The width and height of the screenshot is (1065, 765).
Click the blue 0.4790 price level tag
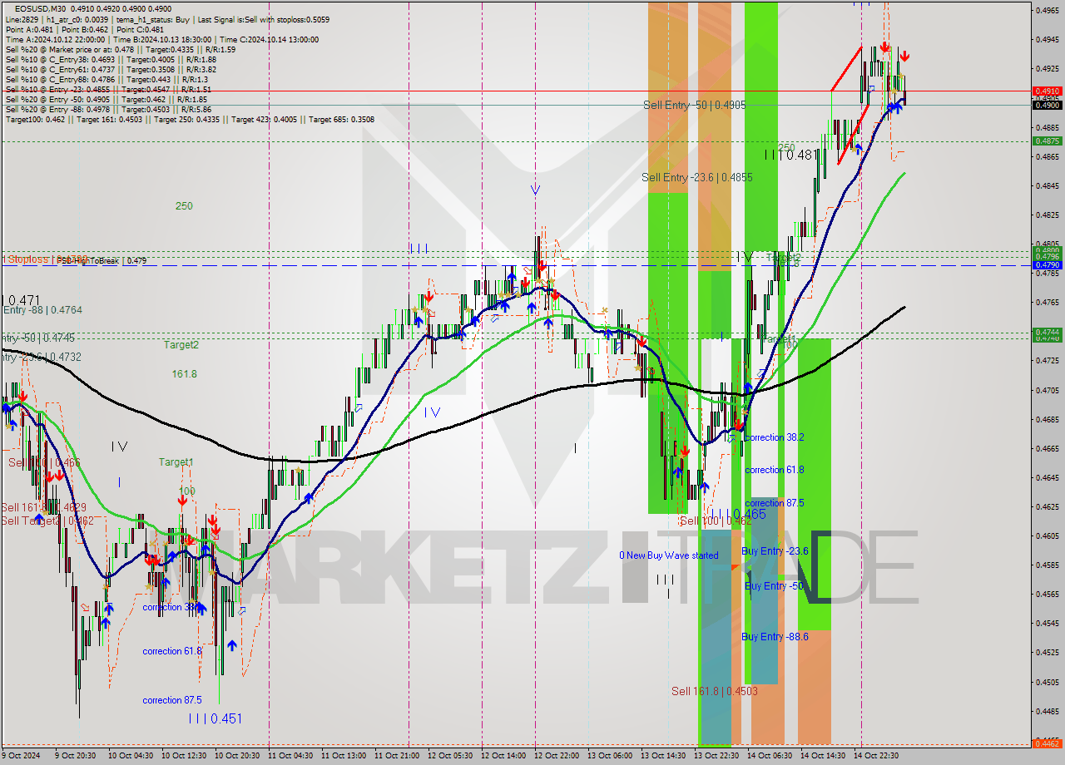pos(1047,264)
